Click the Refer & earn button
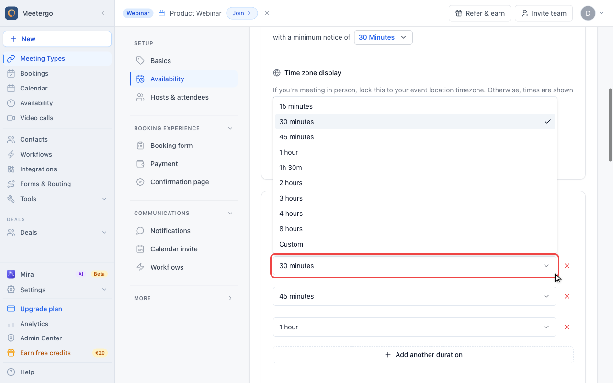Screen dimensions: 613x383 [x=480, y=13]
